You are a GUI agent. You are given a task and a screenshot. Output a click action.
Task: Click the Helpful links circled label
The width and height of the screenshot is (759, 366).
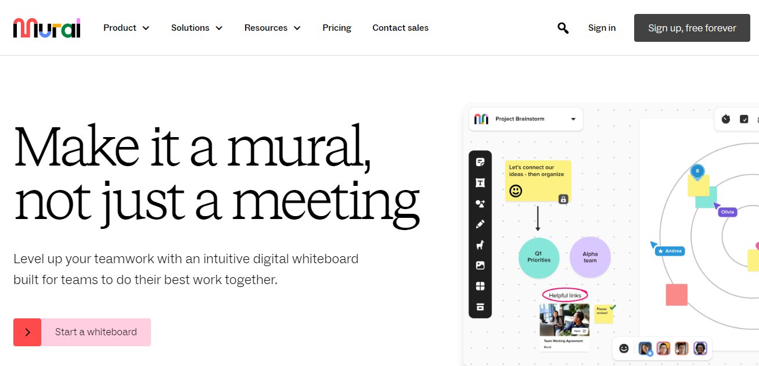[x=565, y=295]
